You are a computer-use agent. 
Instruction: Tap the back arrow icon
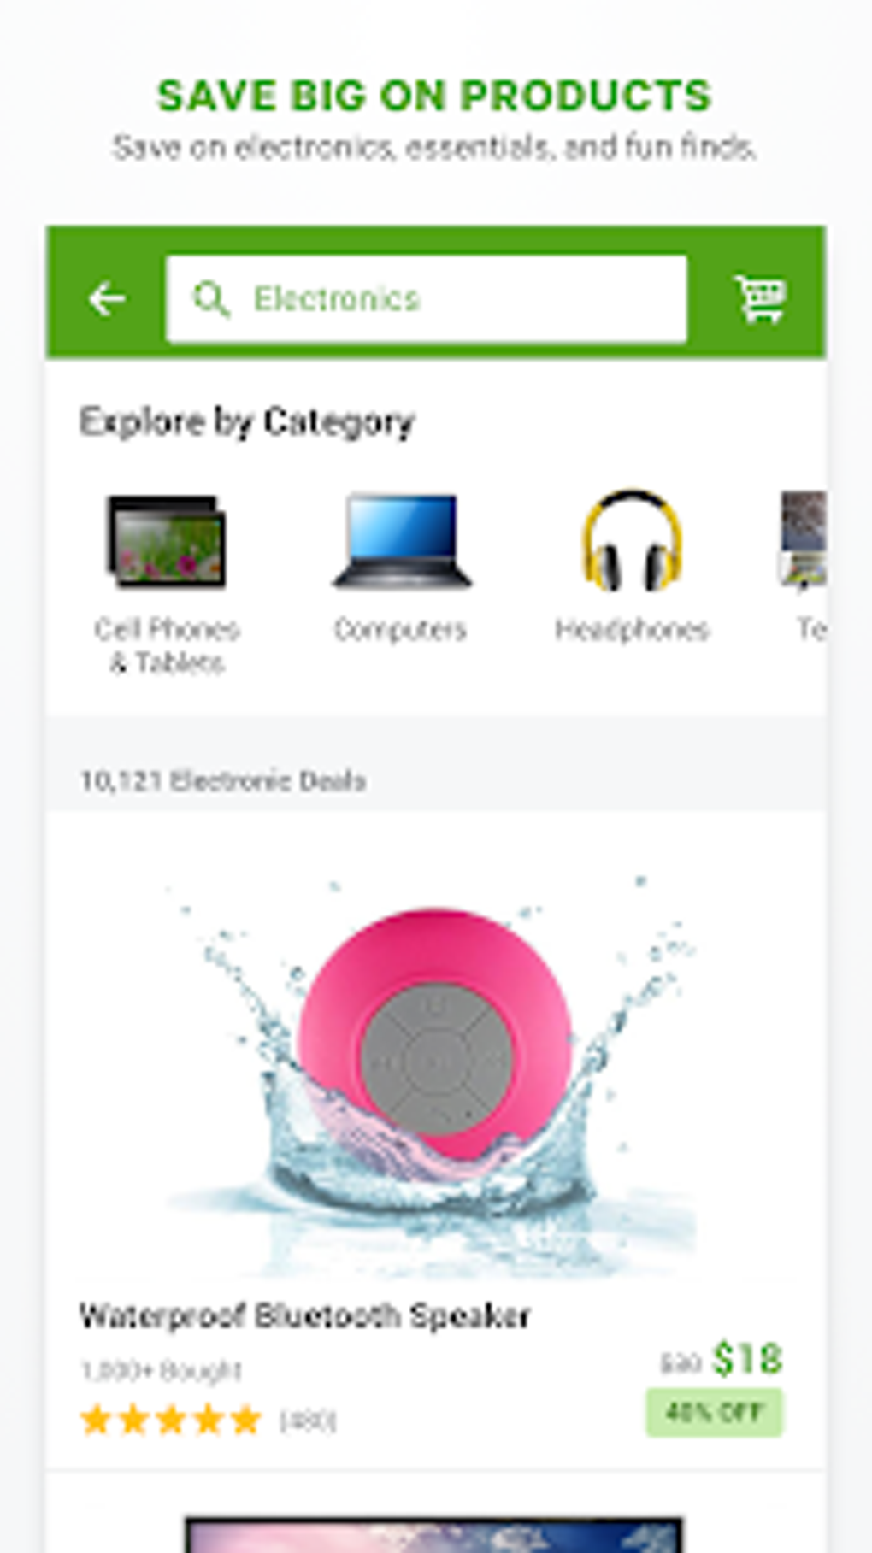[x=107, y=299]
